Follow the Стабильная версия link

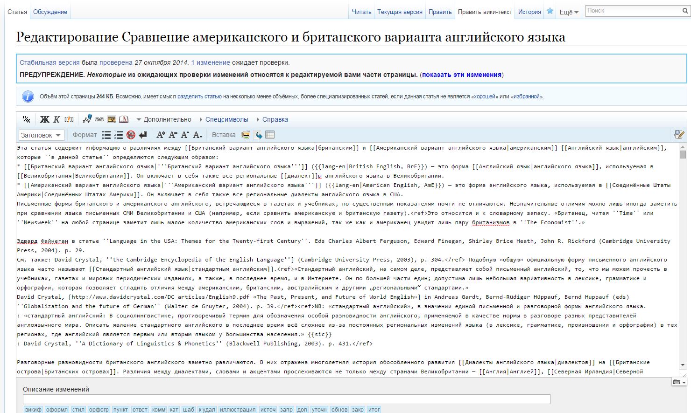[49, 62]
